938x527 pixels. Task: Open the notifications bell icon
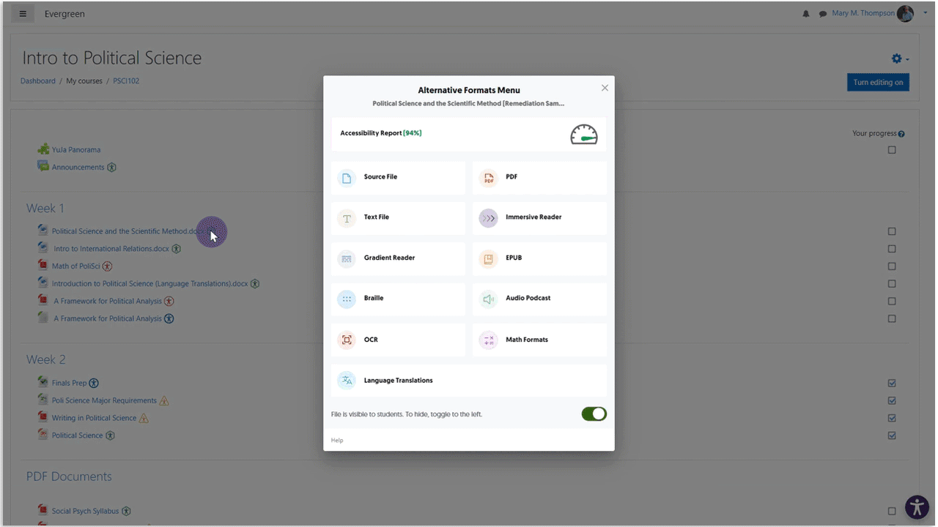click(806, 14)
